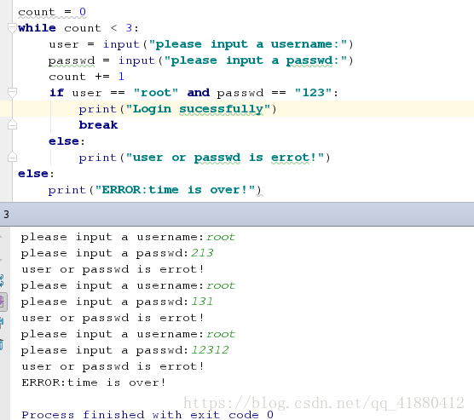Click console input value 12312
The height and width of the screenshot is (420, 474).
click(210, 350)
